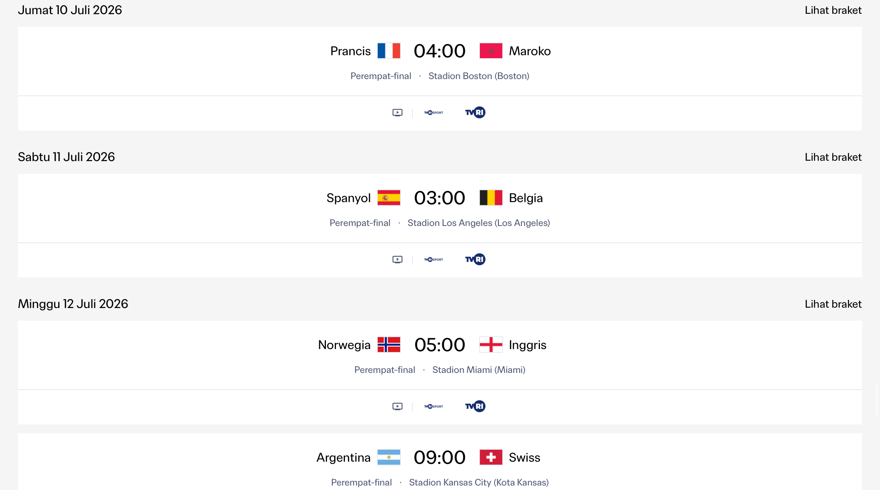The width and height of the screenshot is (880, 490).
Task: Click the Spain flag icon
Action: (389, 198)
